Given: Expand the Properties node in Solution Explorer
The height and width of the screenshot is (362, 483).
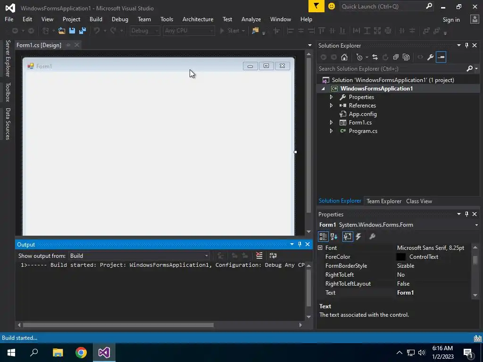Looking at the screenshot, I should [331, 97].
